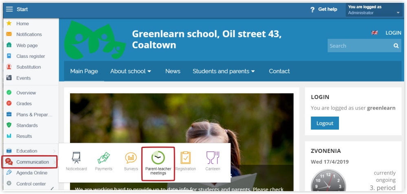
Task: Click the green leaf school logo
Action: click(95, 40)
